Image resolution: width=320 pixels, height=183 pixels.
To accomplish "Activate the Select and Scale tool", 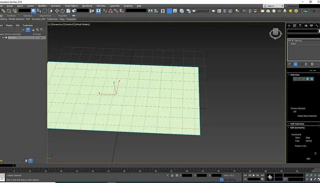I will coord(68,11).
